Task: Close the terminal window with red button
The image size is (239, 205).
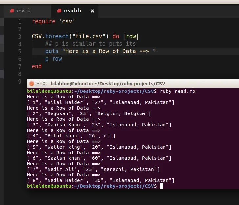Action: 32,83
